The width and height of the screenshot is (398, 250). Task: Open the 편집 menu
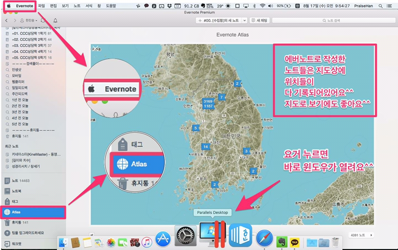(53, 6)
